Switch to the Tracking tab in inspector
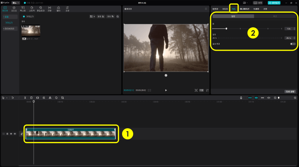 click(256, 9)
